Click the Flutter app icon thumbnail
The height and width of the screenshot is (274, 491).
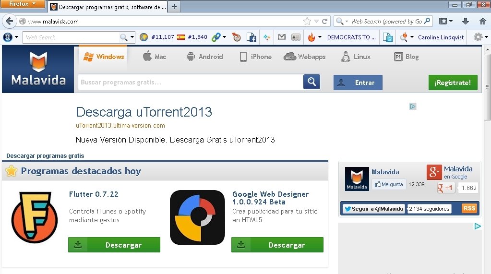[35, 217]
